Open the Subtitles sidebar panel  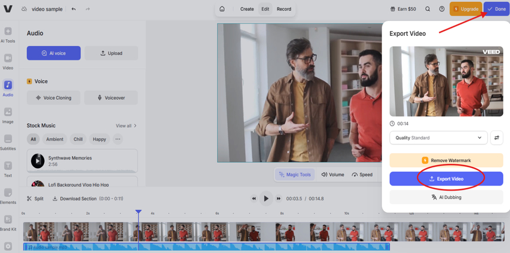[x=8, y=142]
